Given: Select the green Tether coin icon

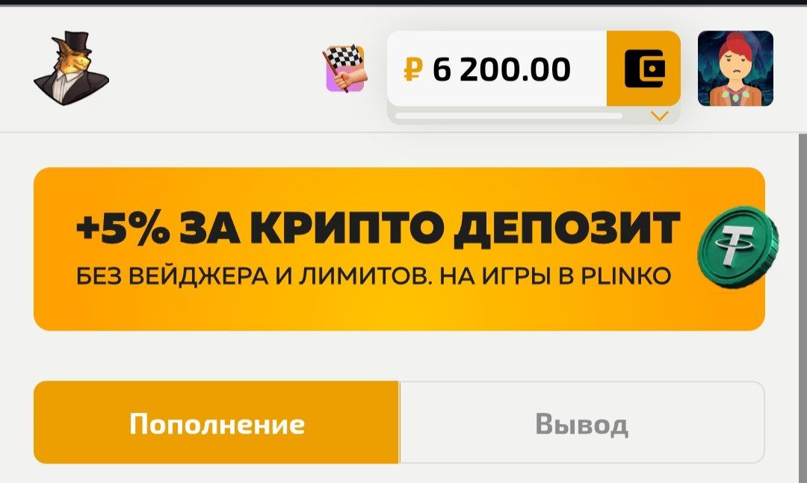Looking at the screenshot, I should (738, 247).
